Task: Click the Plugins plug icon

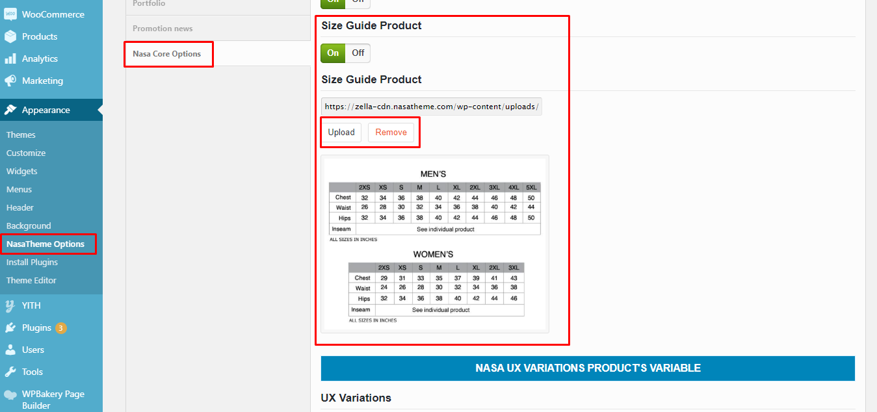Action: (10, 328)
